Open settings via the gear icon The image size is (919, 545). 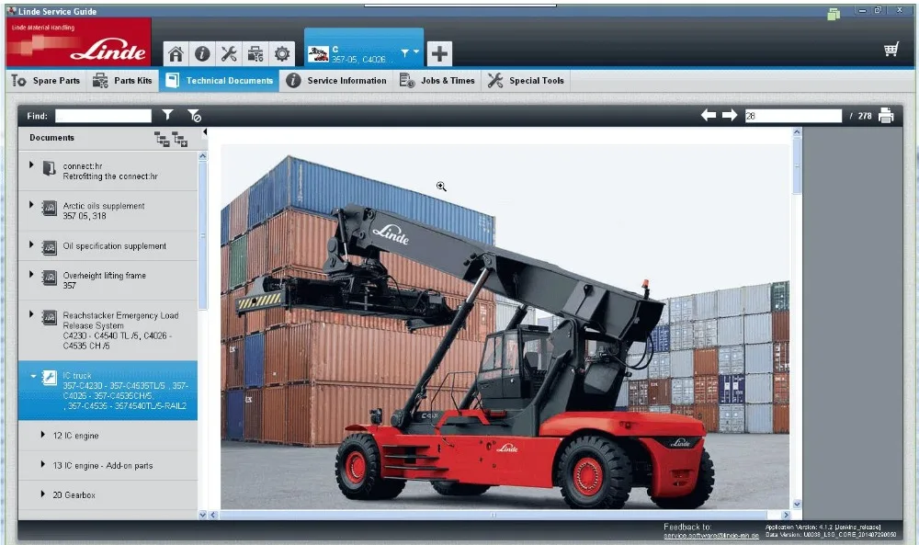tap(283, 52)
